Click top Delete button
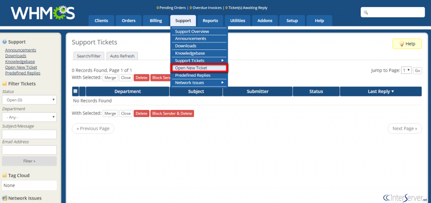Image resolution: width=431 pixels, height=203 pixels. tap(141, 78)
